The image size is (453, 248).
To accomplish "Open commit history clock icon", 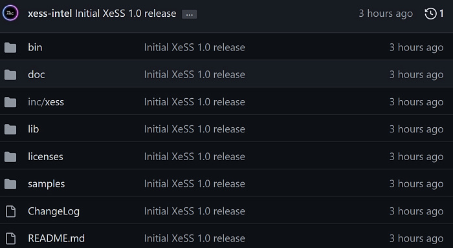I will [430, 14].
